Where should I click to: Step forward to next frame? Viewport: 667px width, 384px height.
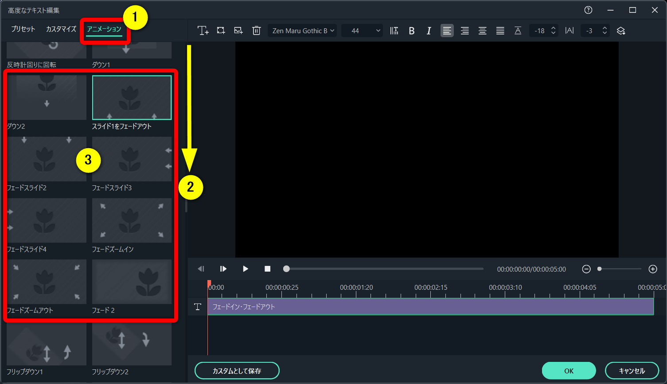click(223, 269)
